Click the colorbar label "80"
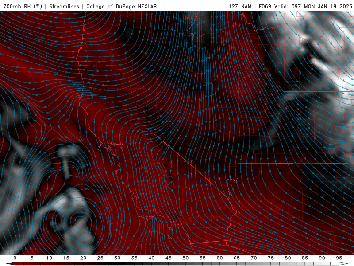354x266 pixels. [288, 258]
